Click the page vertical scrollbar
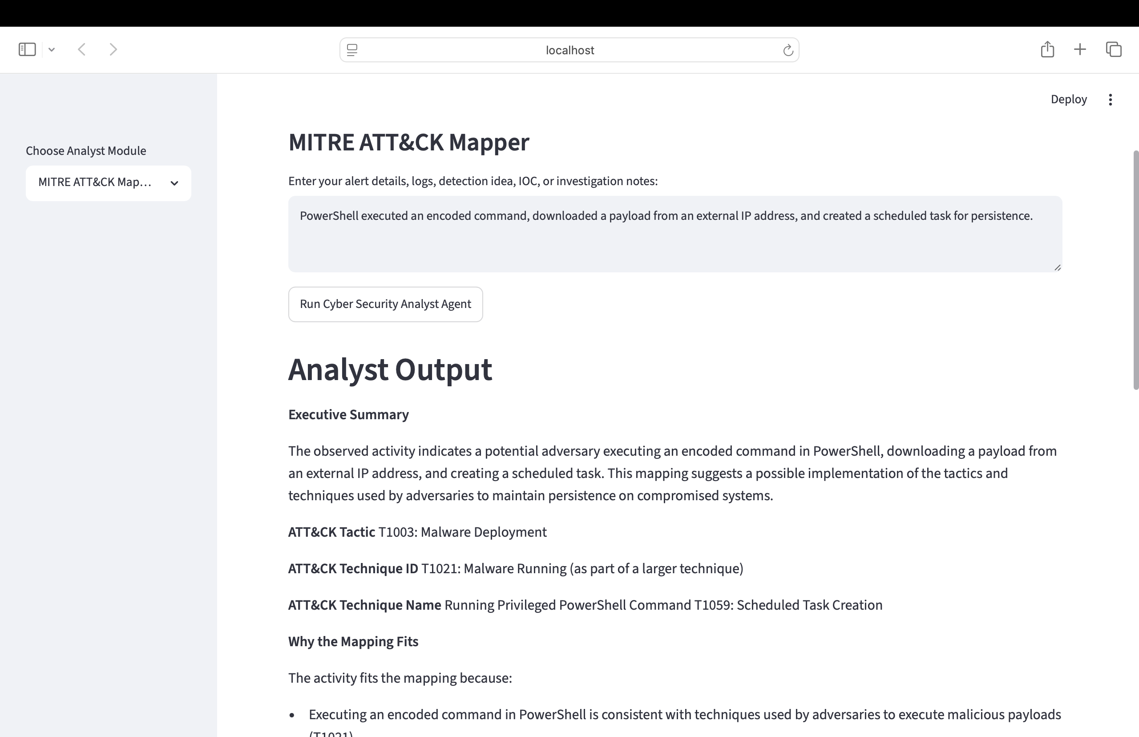The width and height of the screenshot is (1139, 737). click(x=1135, y=271)
